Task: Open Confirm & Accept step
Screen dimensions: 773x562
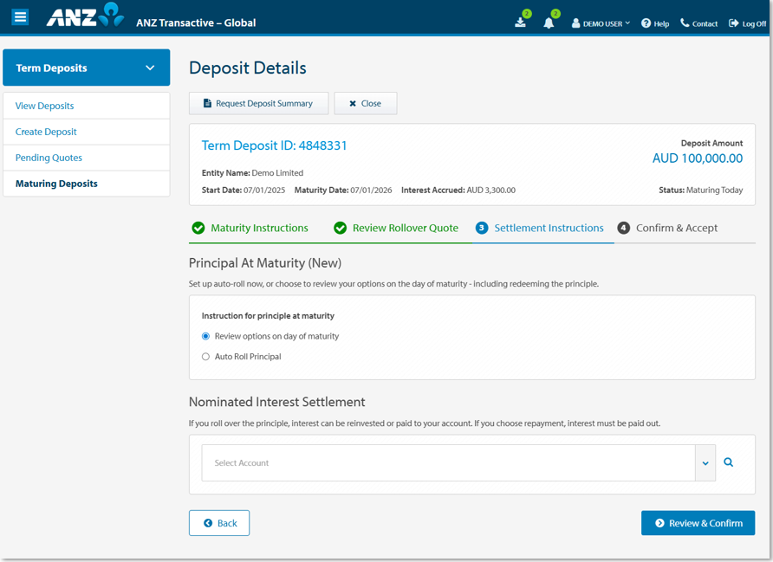Action: (667, 228)
